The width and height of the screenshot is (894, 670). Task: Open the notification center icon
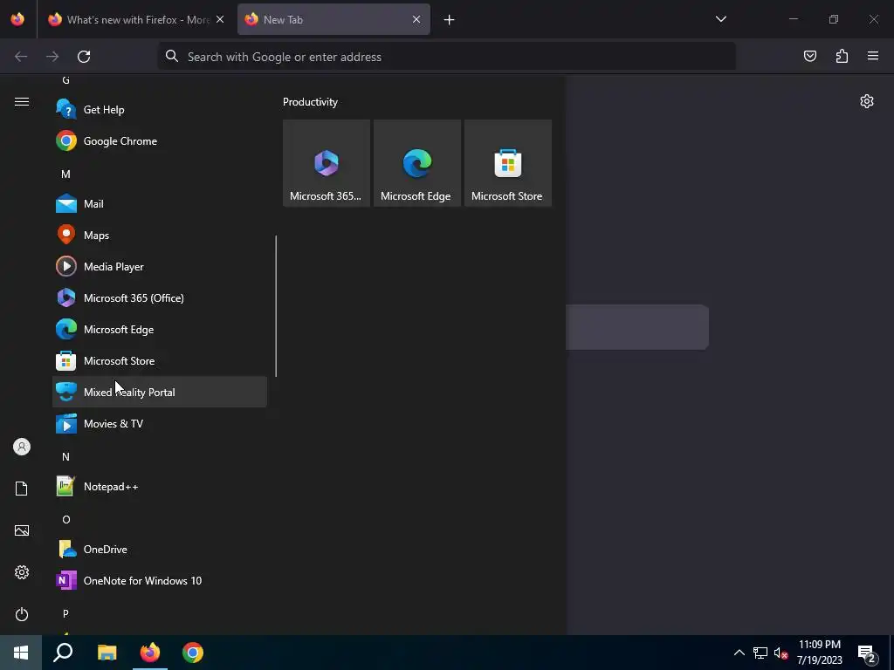click(x=866, y=653)
